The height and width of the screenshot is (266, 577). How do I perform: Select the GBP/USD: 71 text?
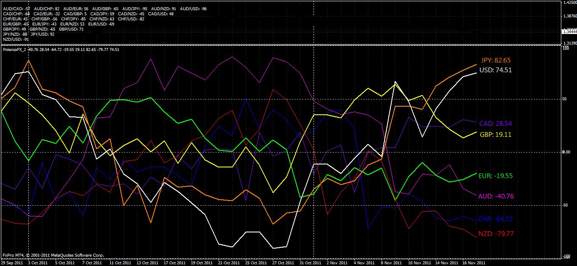coord(71,29)
